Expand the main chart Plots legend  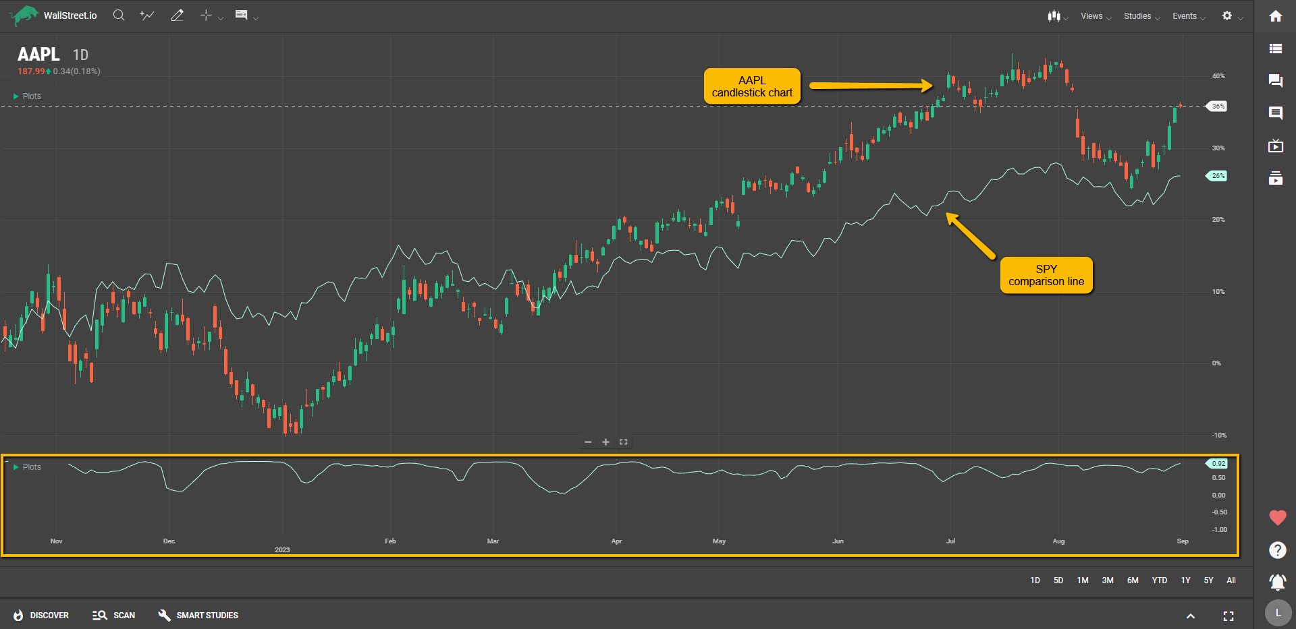27,96
